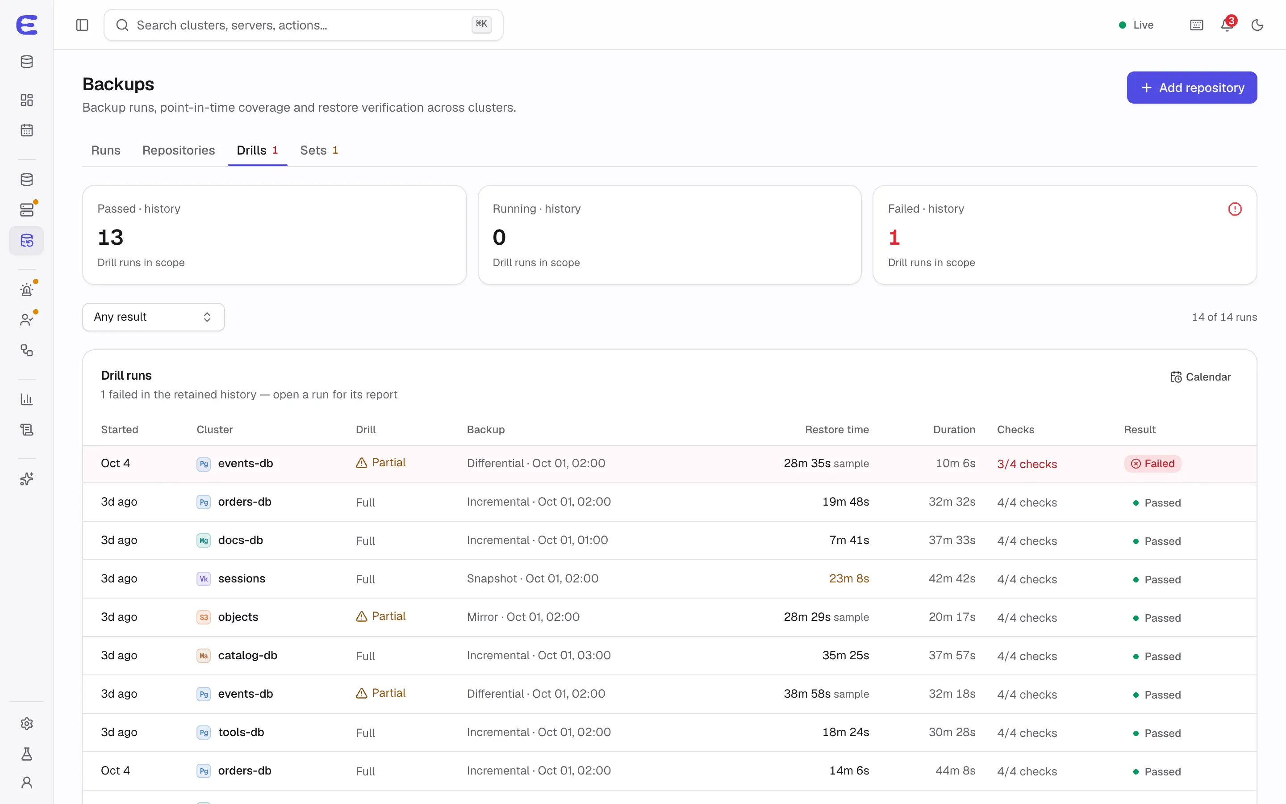Open the user check icon in sidebar

click(27, 319)
